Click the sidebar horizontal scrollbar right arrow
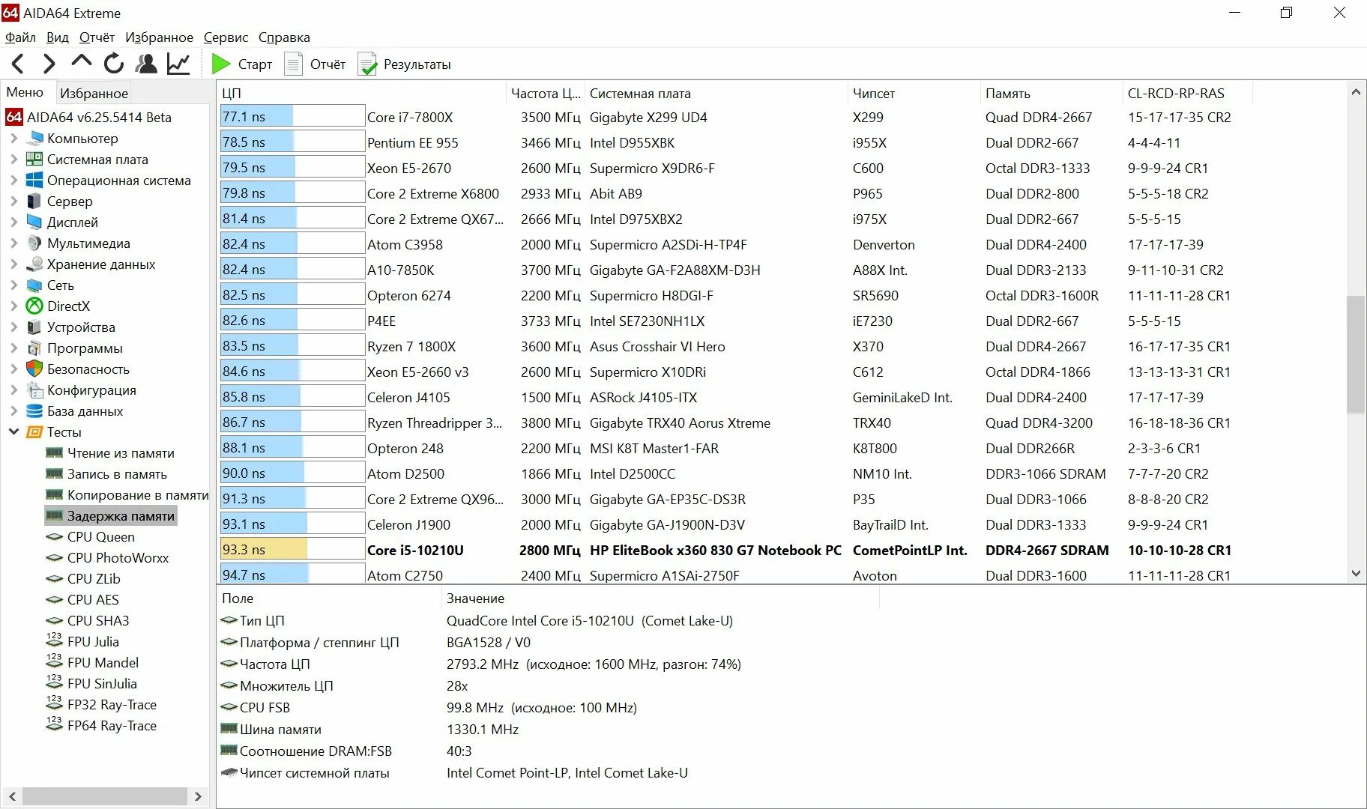Viewport: 1367px width, 809px height. tap(198, 796)
